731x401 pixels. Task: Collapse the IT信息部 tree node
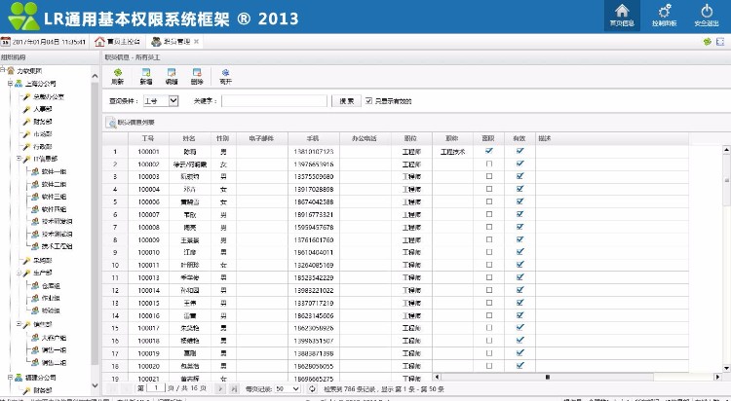point(19,159)
